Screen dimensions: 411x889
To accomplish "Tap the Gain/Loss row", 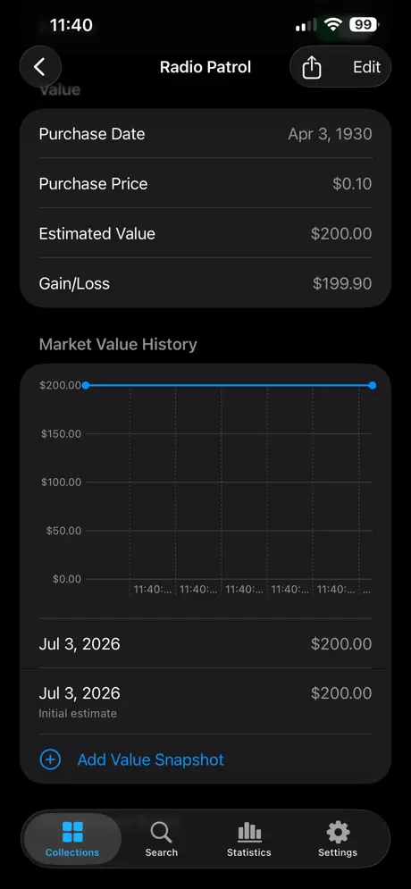I will click(205, 283).
